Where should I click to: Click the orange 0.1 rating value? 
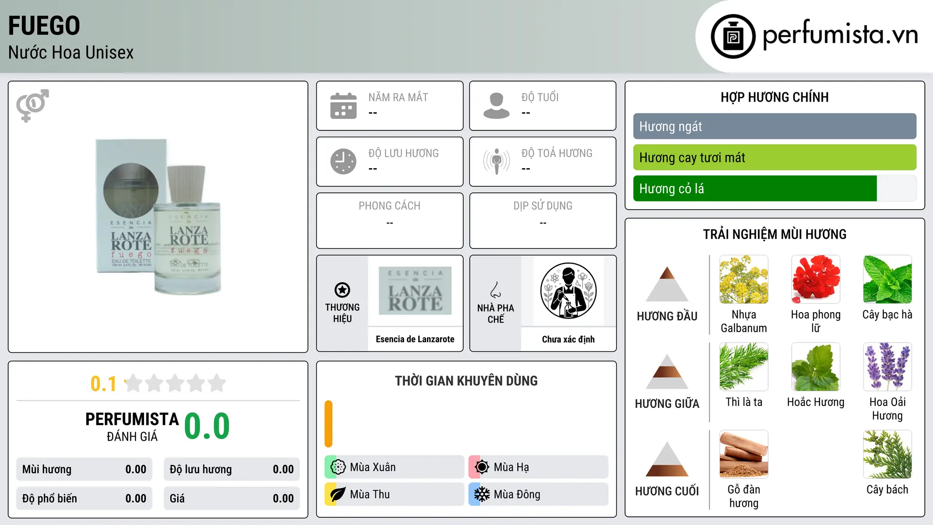tap(103, 384)
